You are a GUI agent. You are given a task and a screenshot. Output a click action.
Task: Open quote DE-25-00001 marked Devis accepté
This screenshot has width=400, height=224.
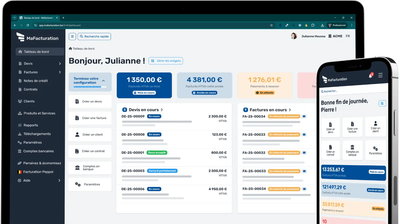(133, 153)
